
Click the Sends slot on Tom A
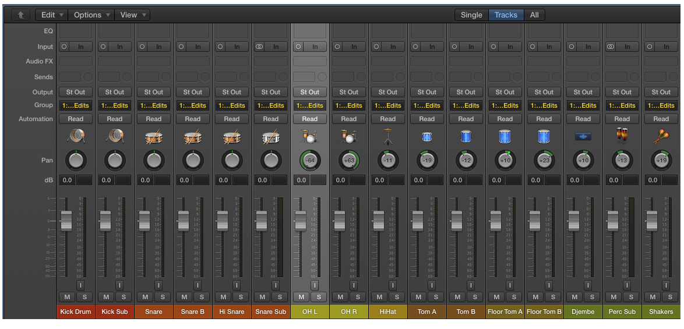421,77
